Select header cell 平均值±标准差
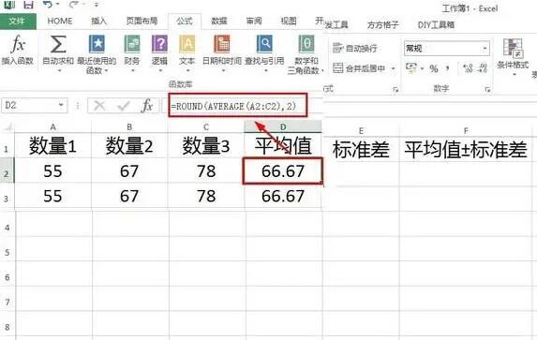 pyautogui.click(x=466, y=150)
